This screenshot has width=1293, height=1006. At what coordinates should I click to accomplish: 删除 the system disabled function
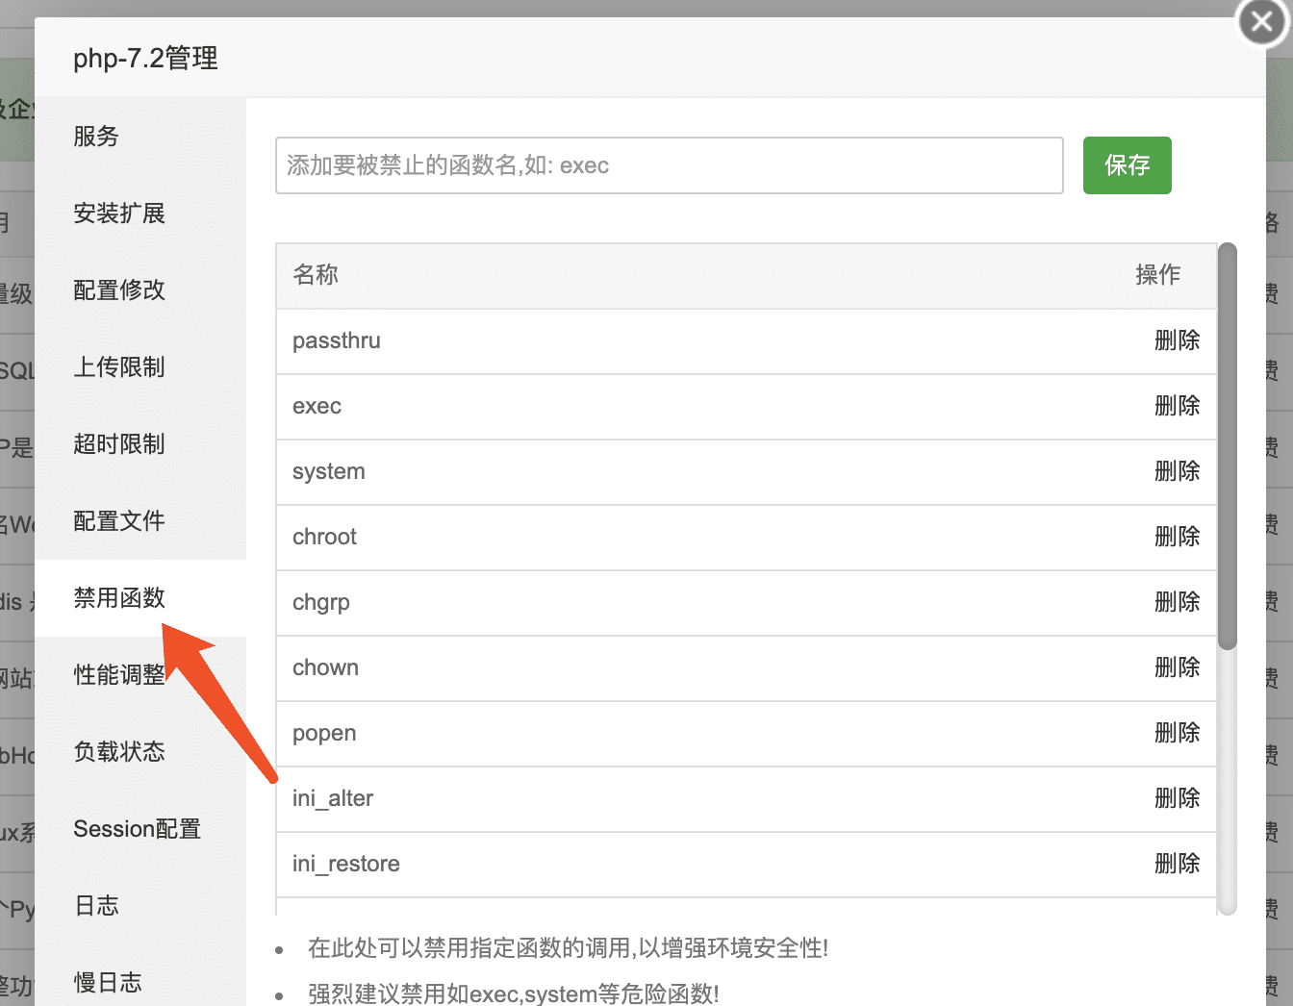pos(1177,471)
